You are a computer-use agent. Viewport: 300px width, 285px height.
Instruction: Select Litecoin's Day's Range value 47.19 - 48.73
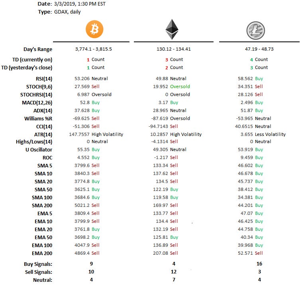point(254,49)
